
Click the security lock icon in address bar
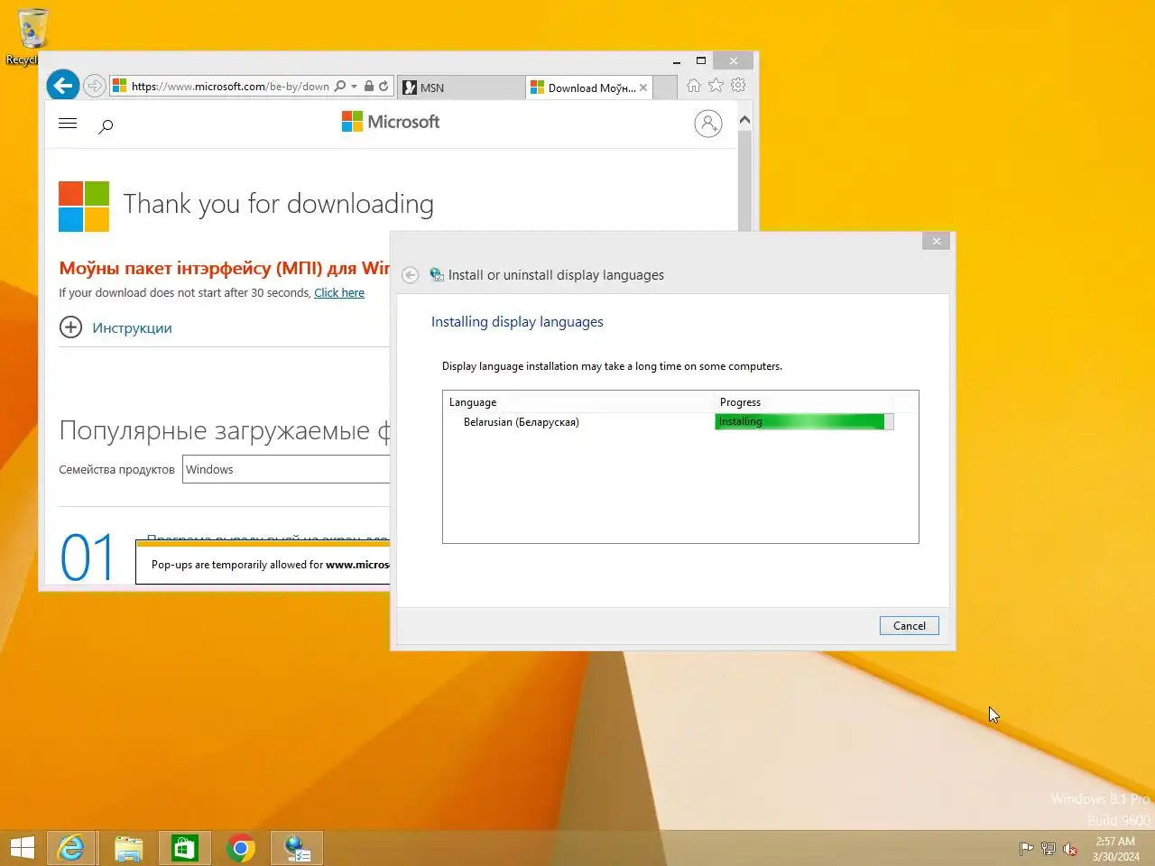pyautogui.click(x=369, y=87)
